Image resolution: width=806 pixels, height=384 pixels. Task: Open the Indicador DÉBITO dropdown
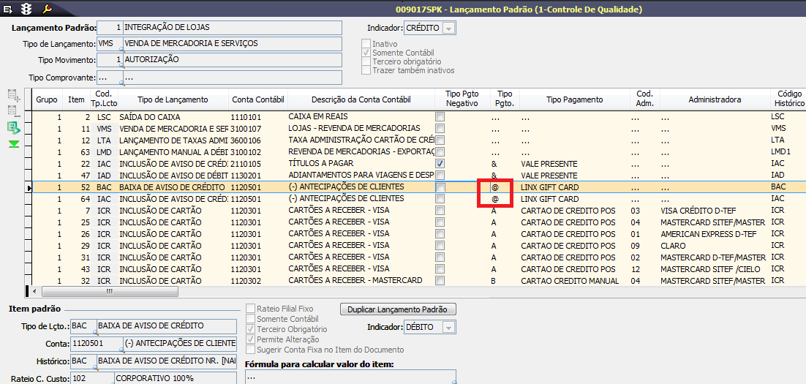point(449,327)
